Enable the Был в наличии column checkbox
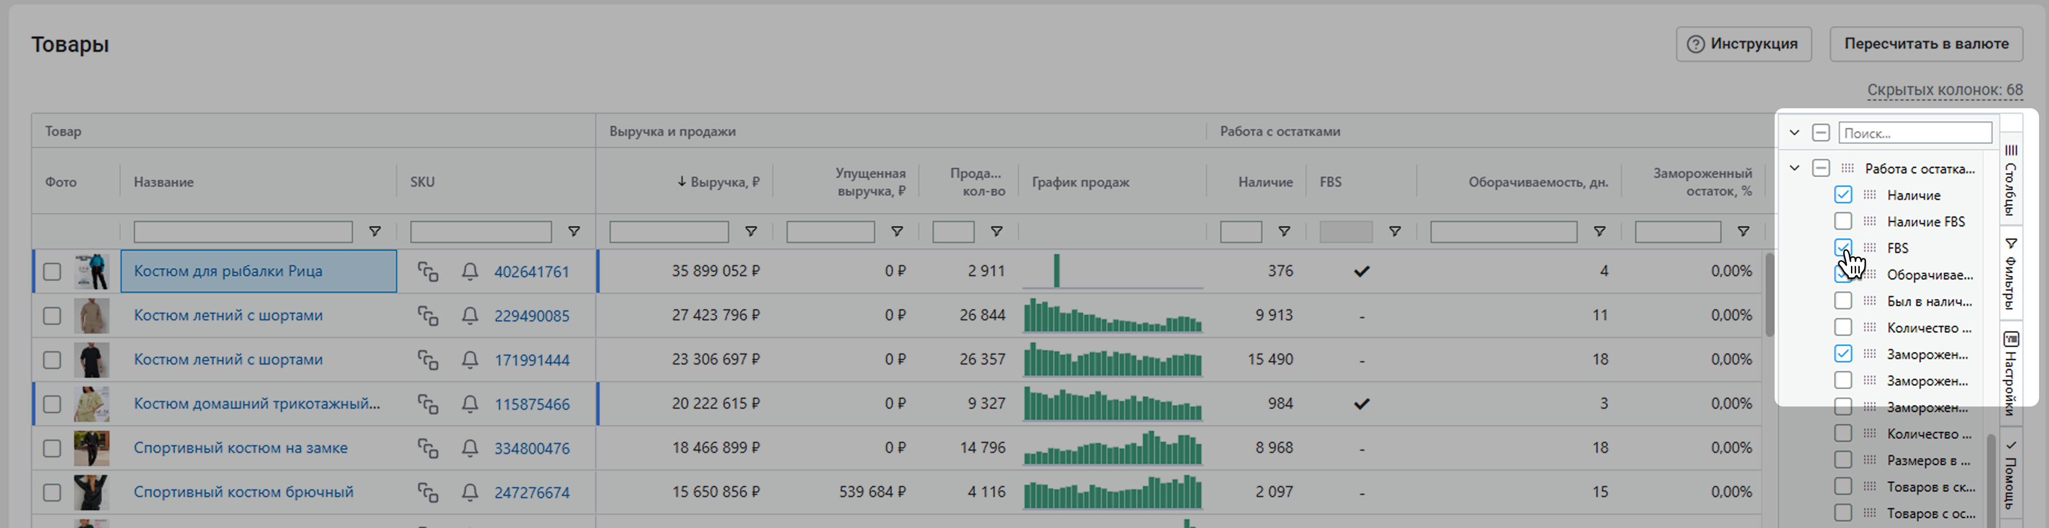Image resolution: width=2049 pixels, height=528 pixels. [x=1843, y=301]
